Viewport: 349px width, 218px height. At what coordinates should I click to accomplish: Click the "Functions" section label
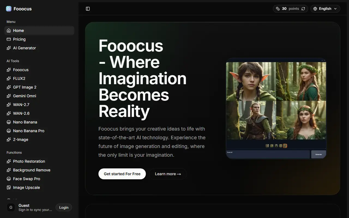click(x=14, y=153)
